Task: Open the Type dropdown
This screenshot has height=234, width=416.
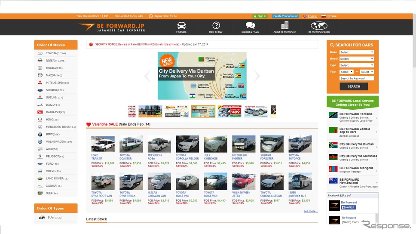Action: click(357, 65)
